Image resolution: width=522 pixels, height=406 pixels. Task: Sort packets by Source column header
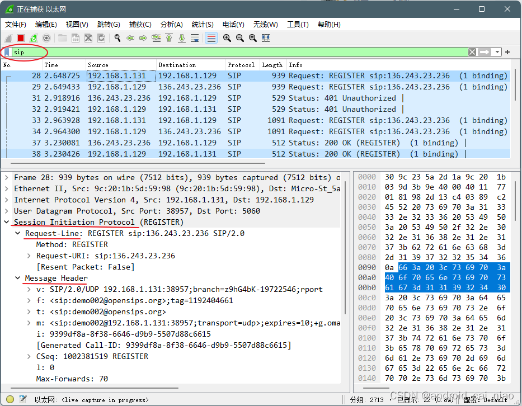tap(121, 65)
